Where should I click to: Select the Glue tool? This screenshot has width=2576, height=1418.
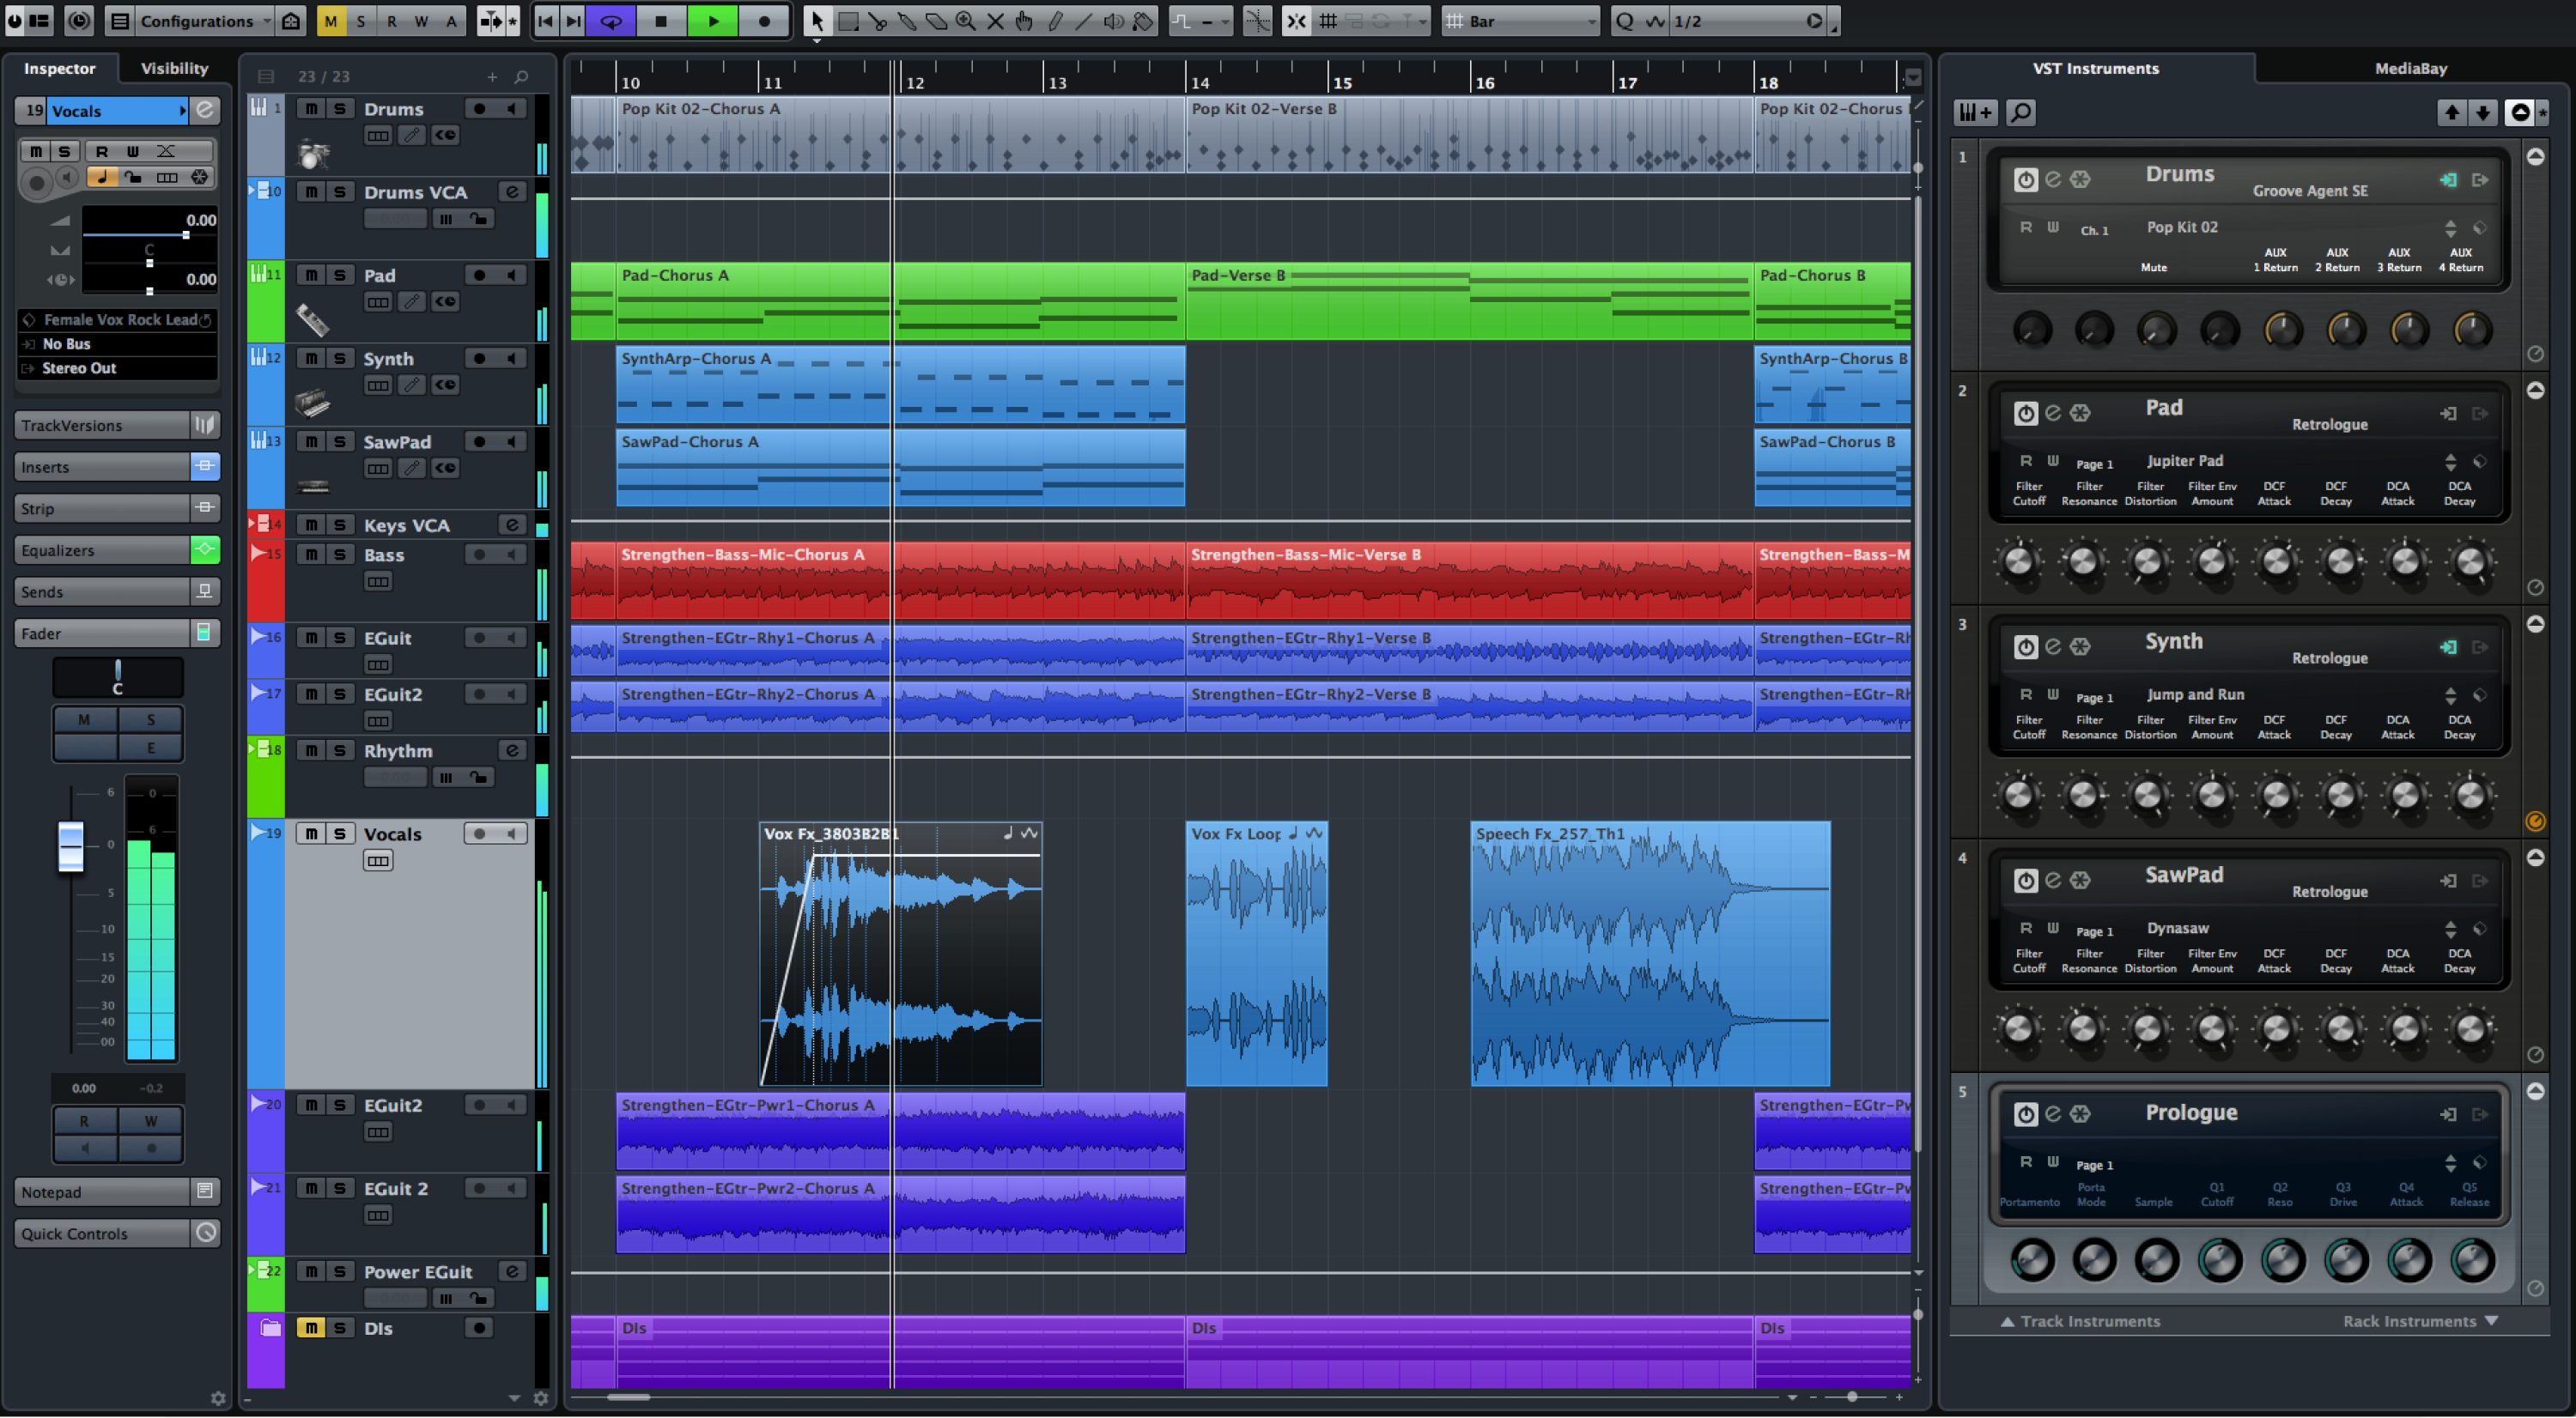(x=908, y=20)
